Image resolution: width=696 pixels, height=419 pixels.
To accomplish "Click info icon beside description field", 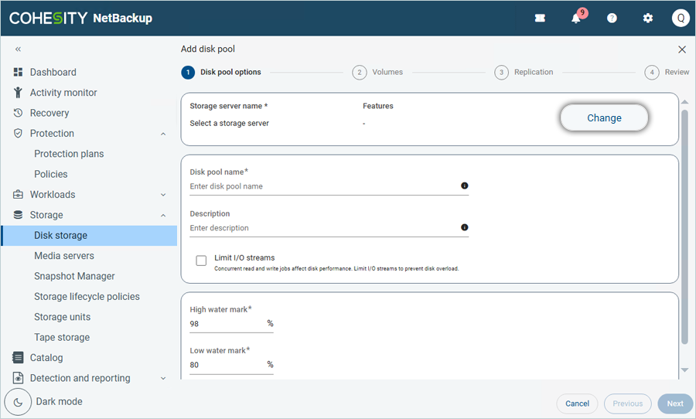I will [464, 228].
